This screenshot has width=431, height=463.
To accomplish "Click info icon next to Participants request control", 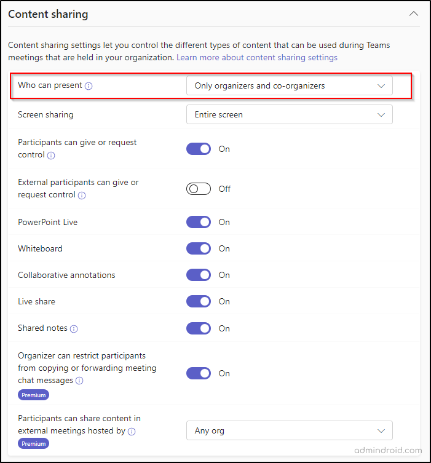I will point(51,156).
